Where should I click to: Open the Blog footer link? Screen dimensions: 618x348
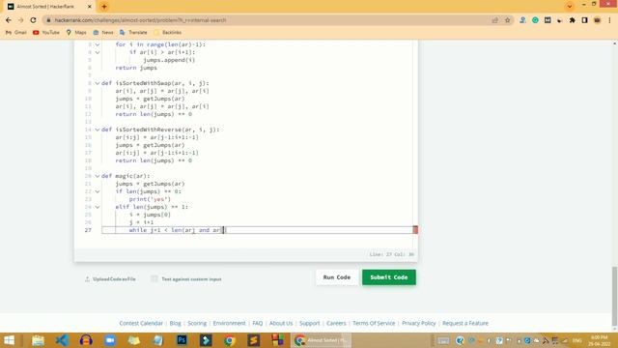click(176, 323)
